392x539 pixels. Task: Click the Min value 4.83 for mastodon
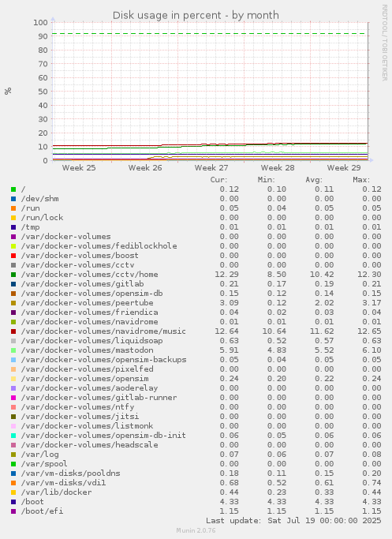(x=277, y=350)
